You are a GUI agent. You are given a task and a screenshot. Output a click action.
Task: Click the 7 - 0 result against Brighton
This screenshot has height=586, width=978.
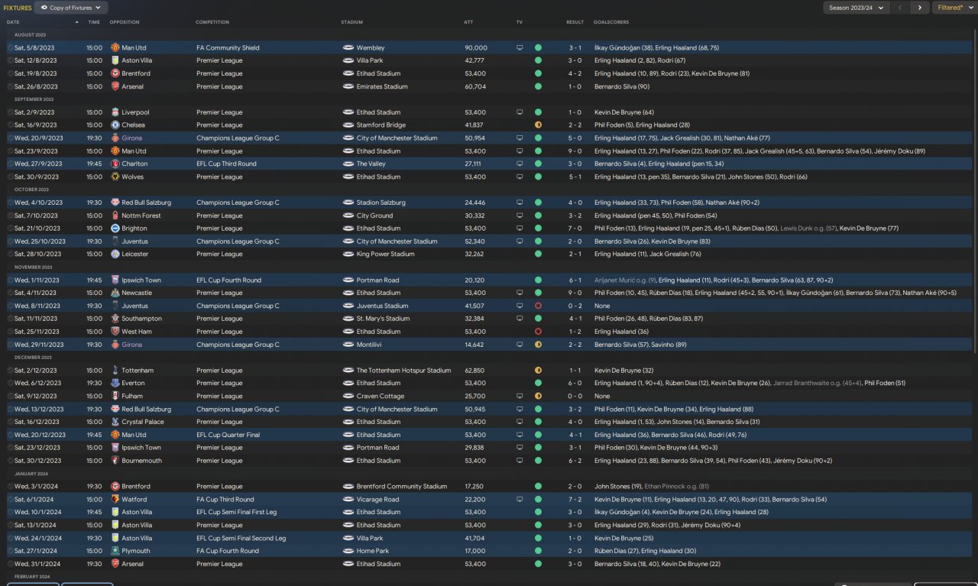coord(575,228)
